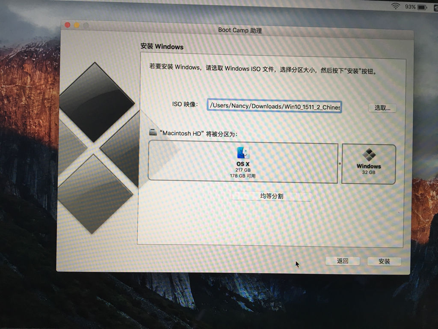Close the Boot Camp 助理 window
Screen dimensions: 438x329
coord(67,25)
